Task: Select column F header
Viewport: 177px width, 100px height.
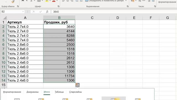Action: point(151,18)
